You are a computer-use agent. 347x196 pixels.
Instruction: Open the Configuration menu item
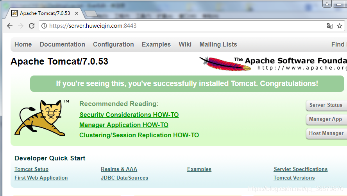tap(113, 44)
